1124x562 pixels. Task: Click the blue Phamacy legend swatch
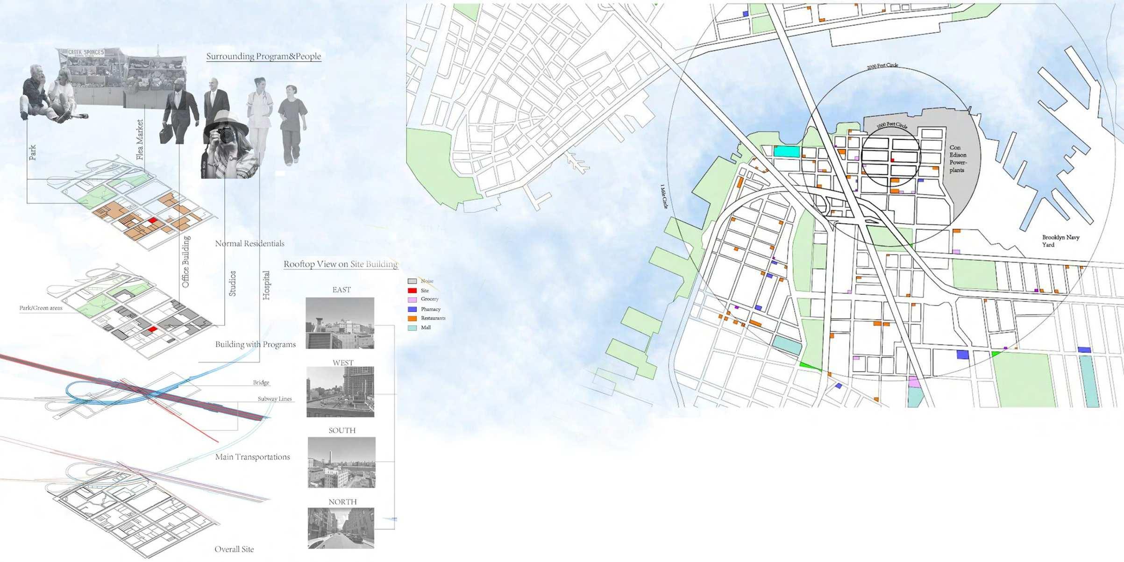point(412,309)
